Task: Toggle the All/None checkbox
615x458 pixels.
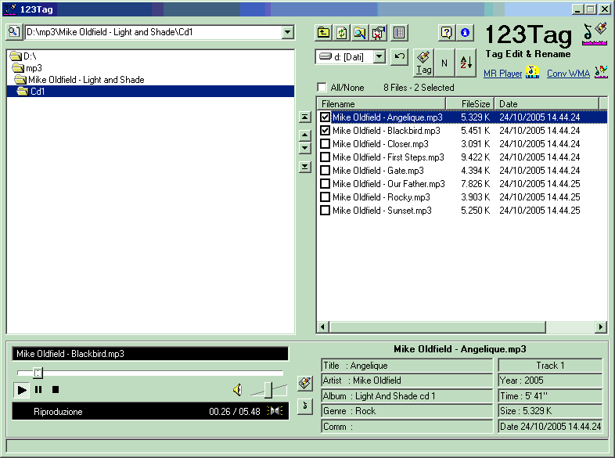Action: click(x=322, y=88)
